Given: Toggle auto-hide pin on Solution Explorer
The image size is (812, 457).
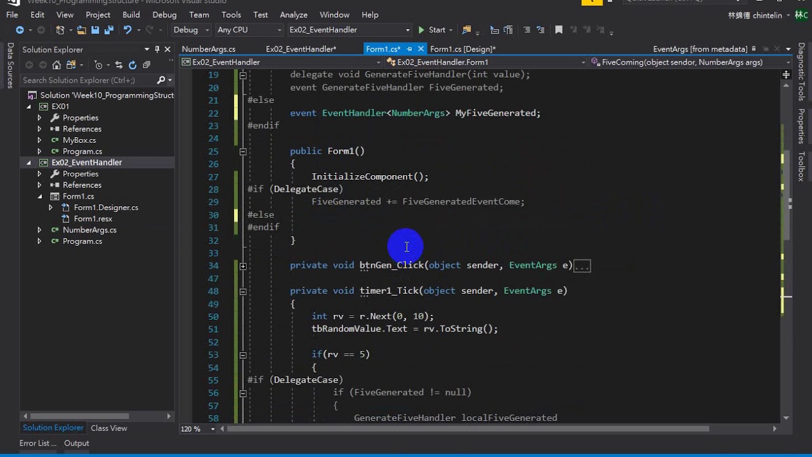Looking at the screenshot, I should point(157,50).
